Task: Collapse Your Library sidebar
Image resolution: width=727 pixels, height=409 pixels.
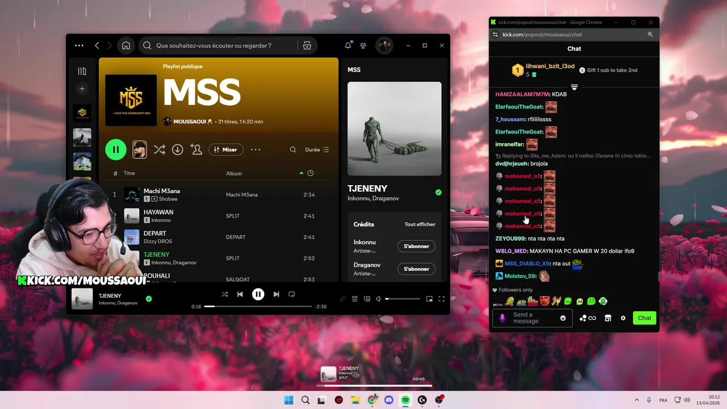Action: coord(82,71)
